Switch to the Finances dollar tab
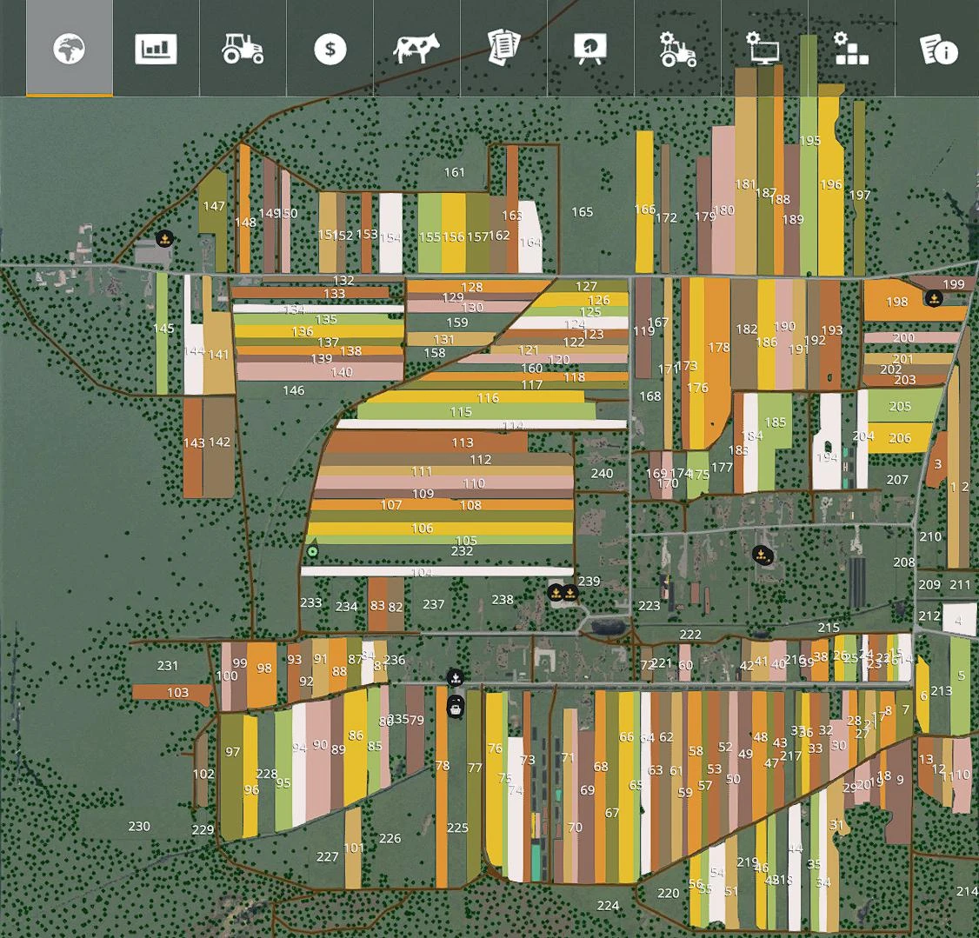This screenshot has height=938, width=979. click(x=330, y=50)
